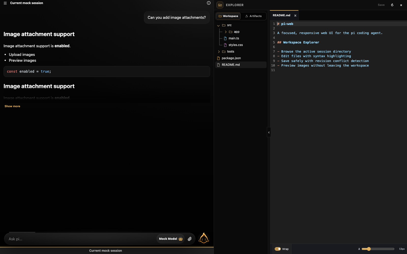
Task: Collapse the src folder
Action: pos(218,25)
